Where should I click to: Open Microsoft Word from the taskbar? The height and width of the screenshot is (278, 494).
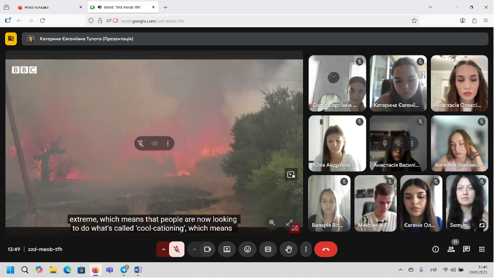(138, 270)
